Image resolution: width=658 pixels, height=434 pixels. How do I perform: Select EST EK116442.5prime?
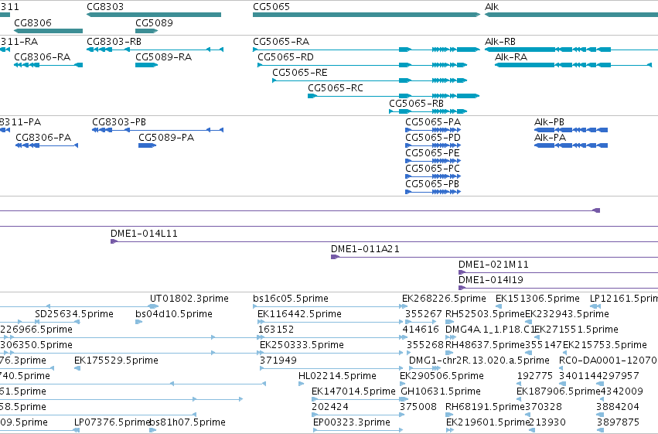coord(299,314)
